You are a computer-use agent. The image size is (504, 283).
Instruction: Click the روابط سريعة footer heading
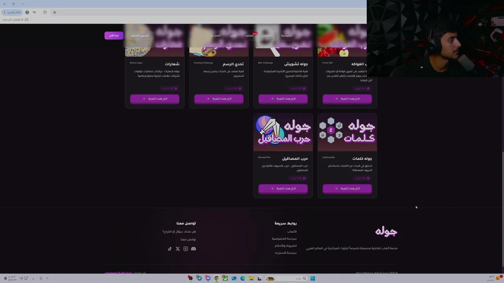pos(285,223)
